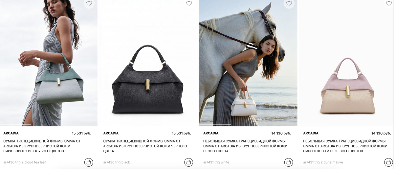Open the lilac and beige bag image
The height and width of the screenshot is (169, 394).
(348, 63)
